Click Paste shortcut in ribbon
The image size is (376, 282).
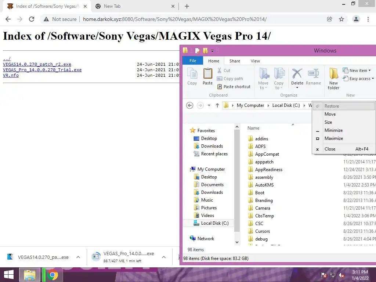click(234, 87)
